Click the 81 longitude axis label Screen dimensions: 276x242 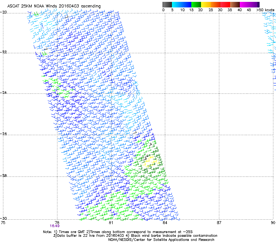coord(111,223)
